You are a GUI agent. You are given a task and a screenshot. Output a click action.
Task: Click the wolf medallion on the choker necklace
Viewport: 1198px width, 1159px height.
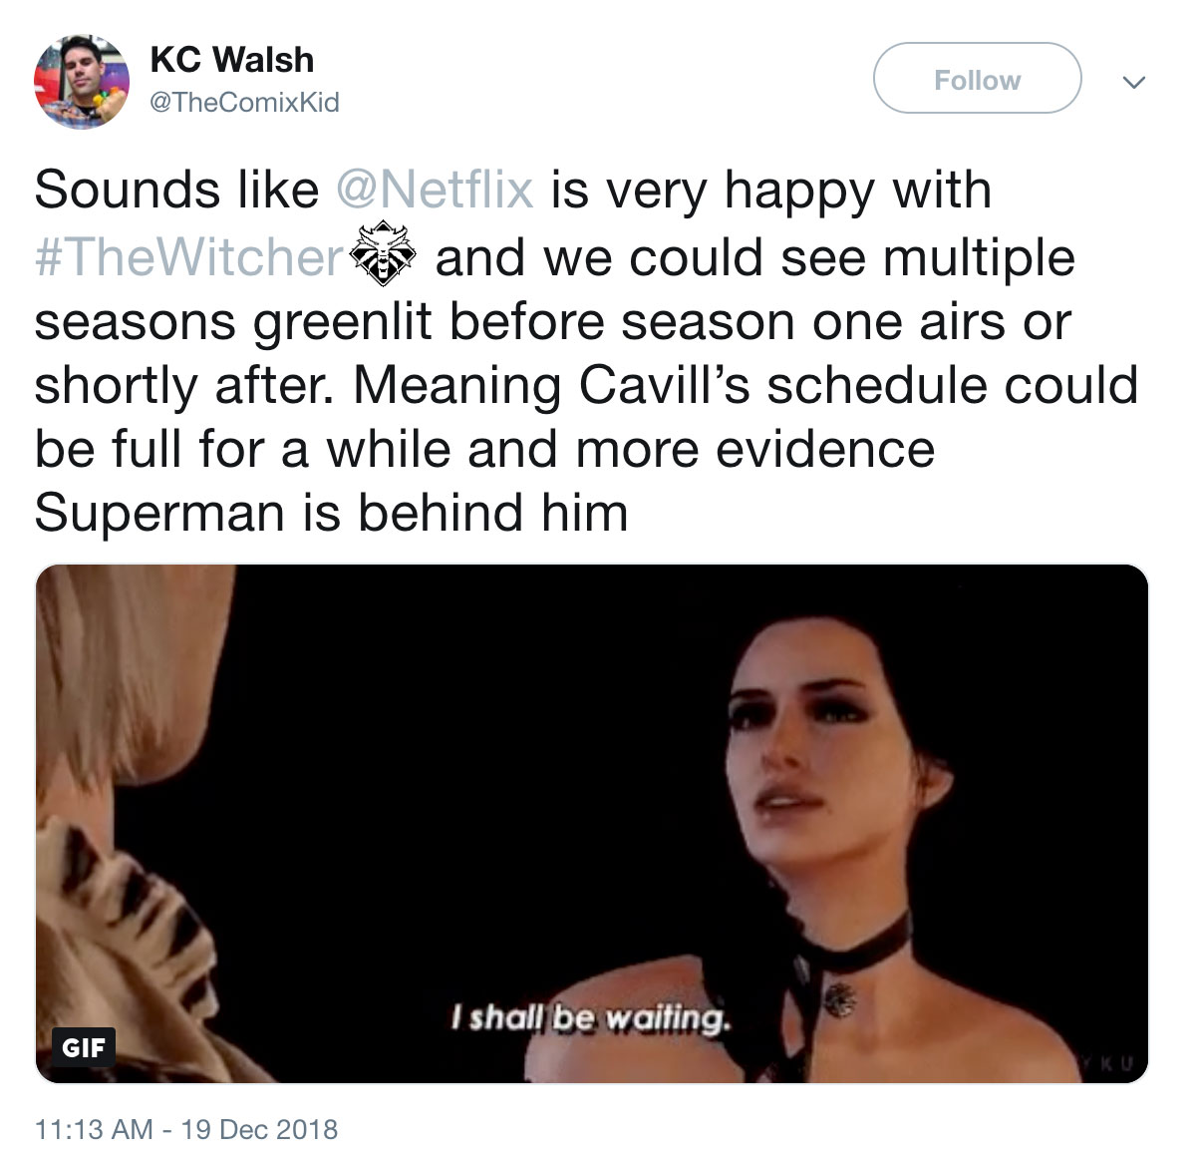click(x=840, y=998)
